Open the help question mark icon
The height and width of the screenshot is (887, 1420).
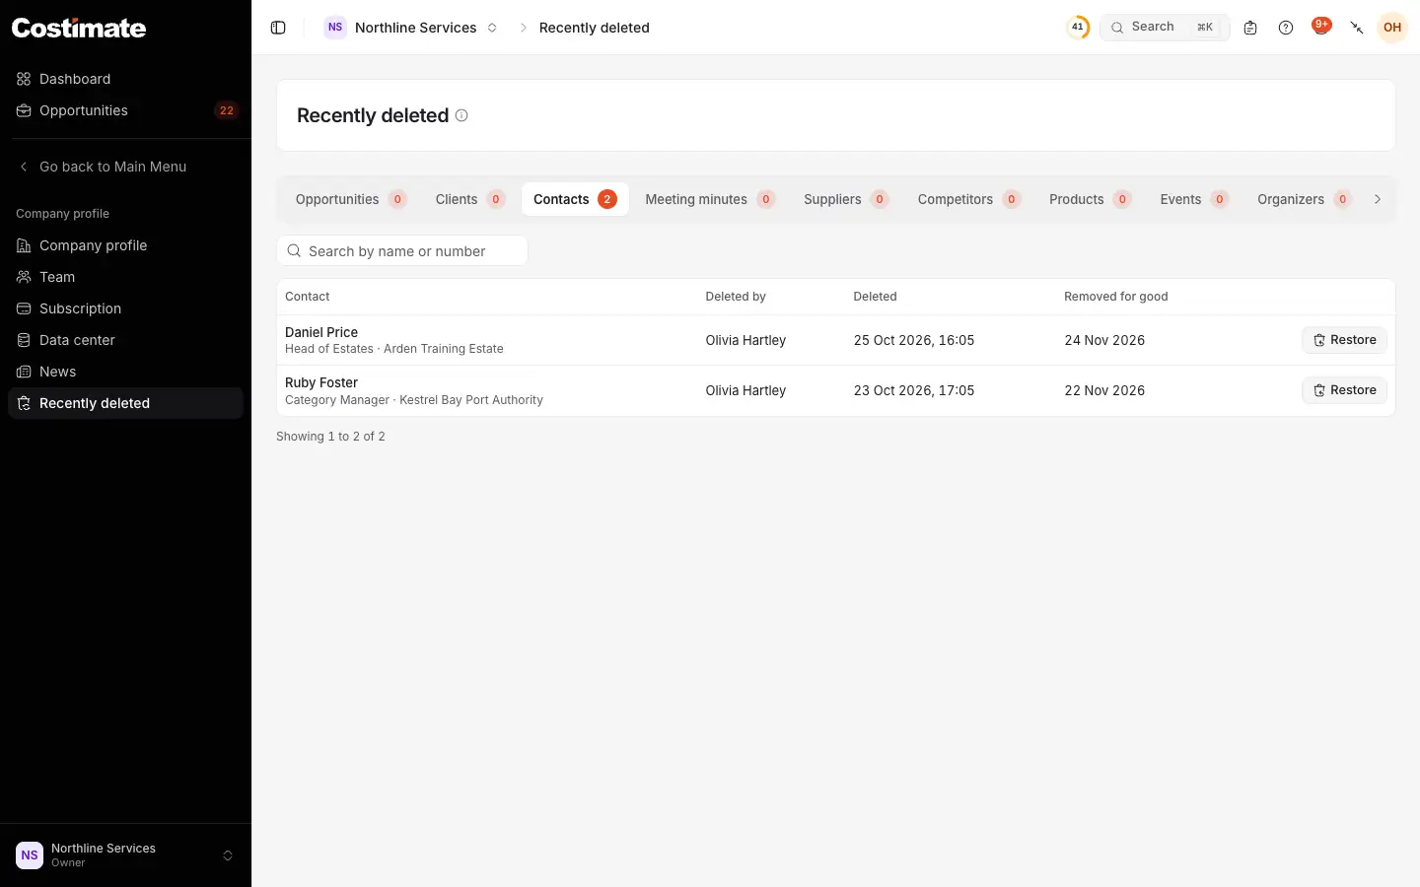point(1286,28)
